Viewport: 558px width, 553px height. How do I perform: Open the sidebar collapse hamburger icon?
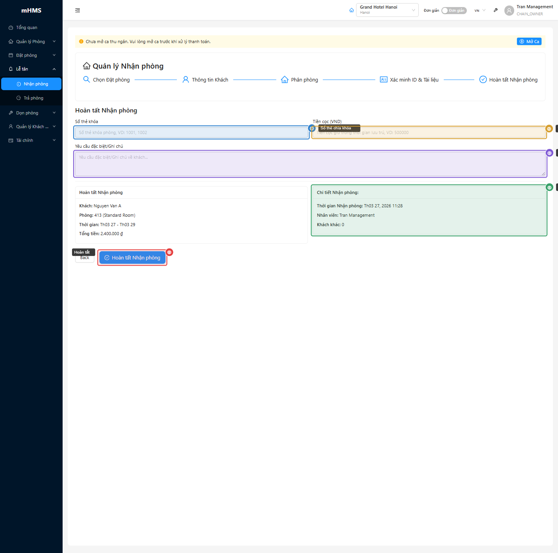(77, 10)
